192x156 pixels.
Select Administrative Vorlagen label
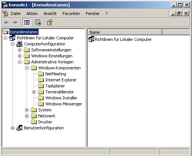(x=52, y=62)
